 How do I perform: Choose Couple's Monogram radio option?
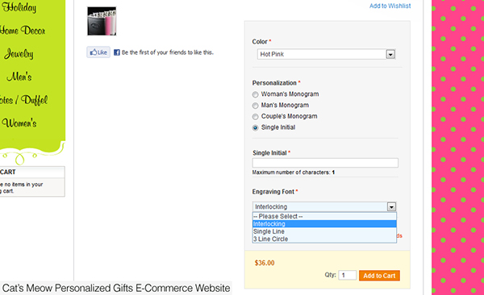255,117
